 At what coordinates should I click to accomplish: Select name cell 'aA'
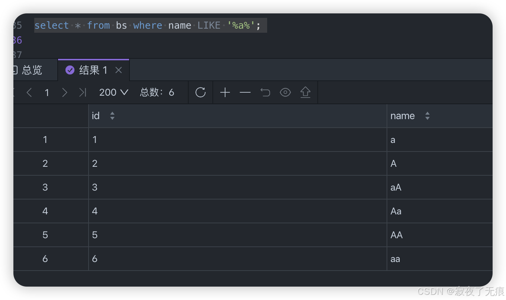point(440,188)
